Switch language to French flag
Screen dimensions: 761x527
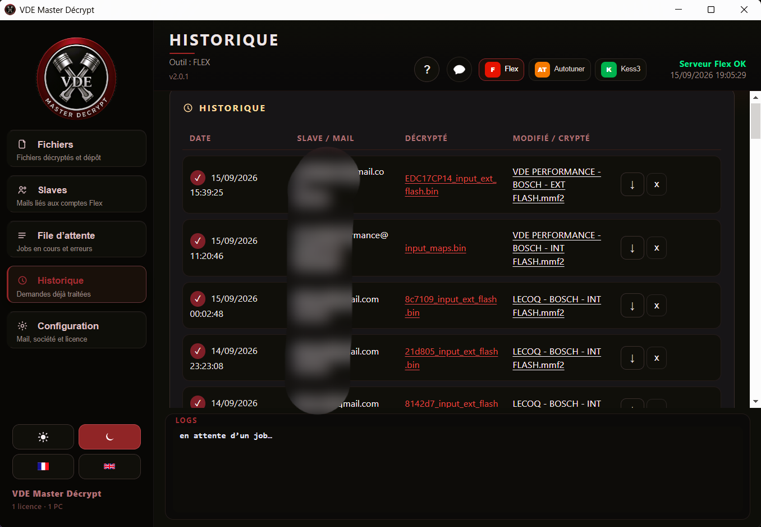(x=43, y=466)
